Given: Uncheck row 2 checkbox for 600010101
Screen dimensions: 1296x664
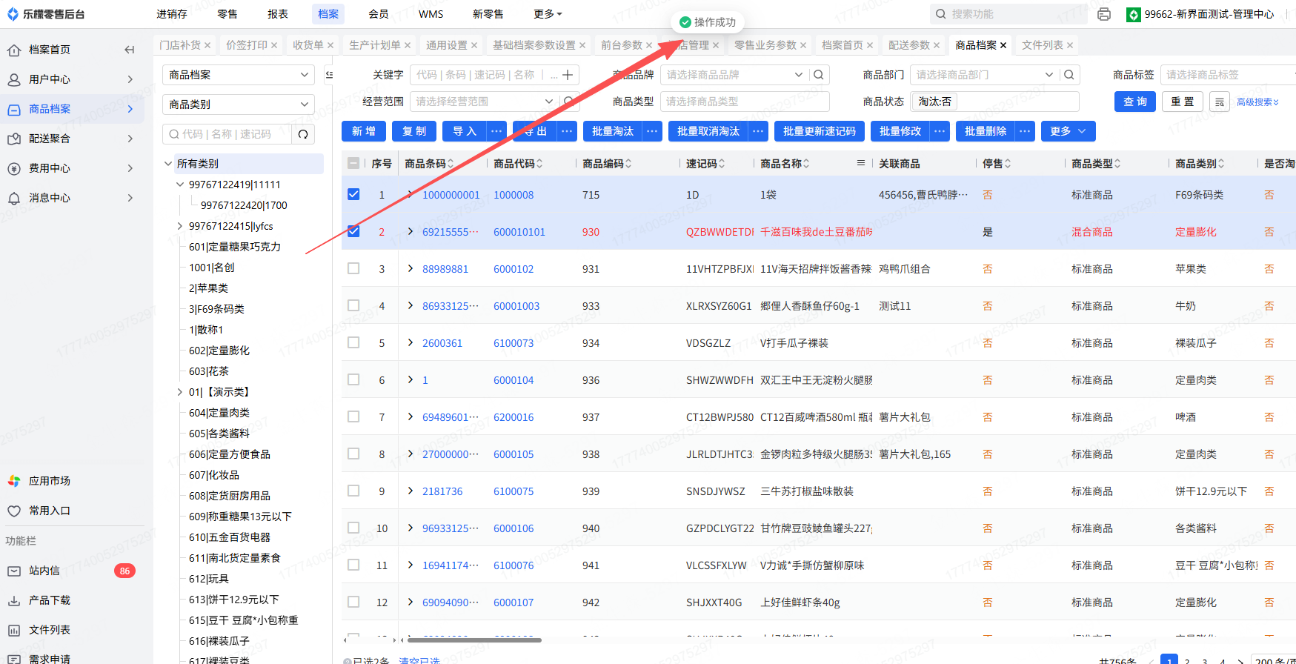Looking at the screenshot, I should (x=353, y=231).
